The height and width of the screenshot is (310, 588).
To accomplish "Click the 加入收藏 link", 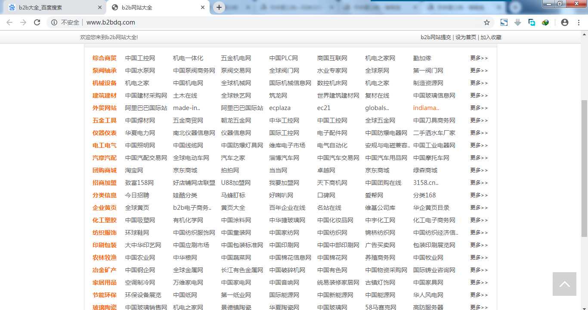I will pyautogui.click(x=491, y=37).
